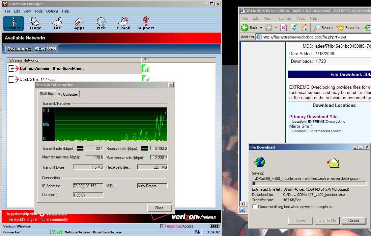
Task: Open the Support help icon
Action: 146,23
